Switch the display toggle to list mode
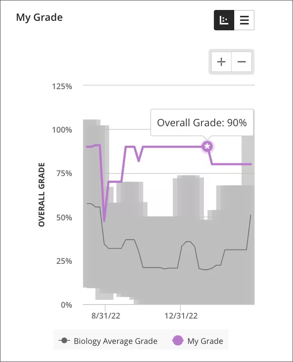293x362 pixels. [244, 20]
